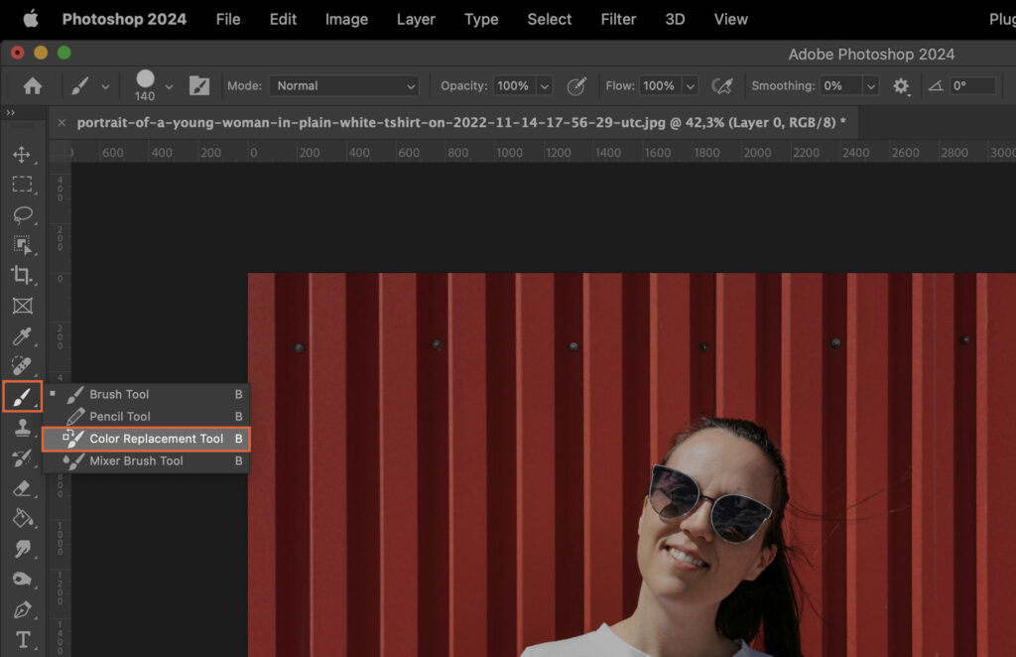Viewport: 1016px width, 657px height.
Task: Open the brush preset picker showing size 140
Action: (149, 85)
